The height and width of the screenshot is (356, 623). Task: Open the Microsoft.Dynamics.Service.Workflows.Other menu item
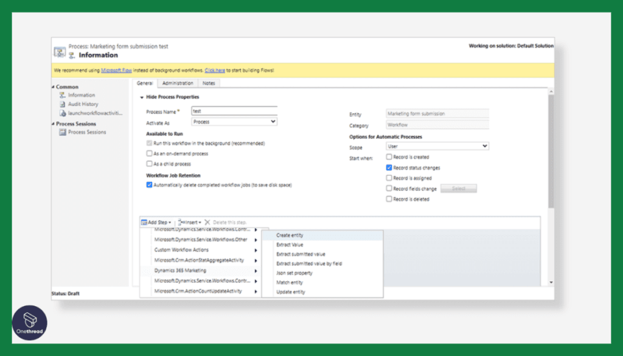(201, 240)
